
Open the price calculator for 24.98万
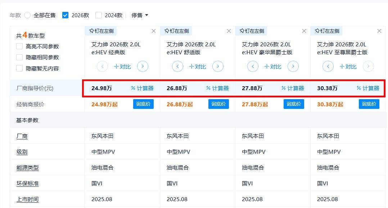click(142, 88)
